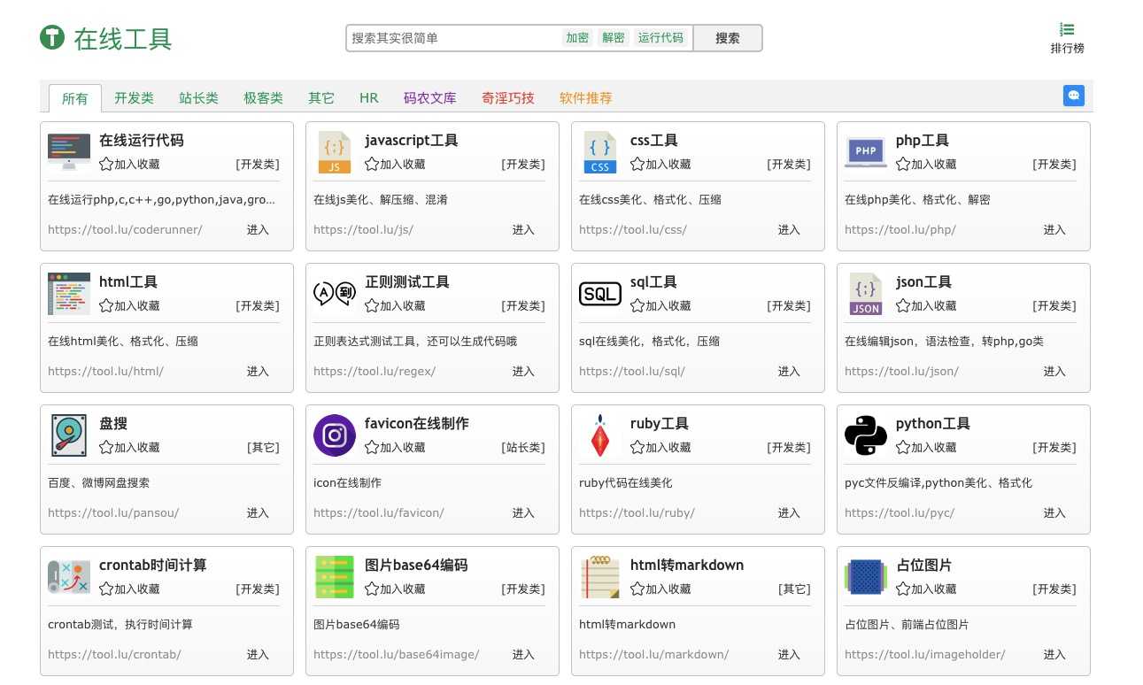This screenshot has width=1143, height=685.
Task: Add css工具 to favorites
Action: click(660, 164)
